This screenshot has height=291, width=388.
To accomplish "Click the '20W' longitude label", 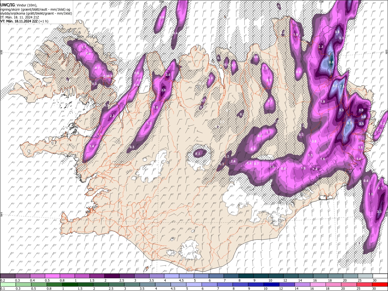I will 161,2.
